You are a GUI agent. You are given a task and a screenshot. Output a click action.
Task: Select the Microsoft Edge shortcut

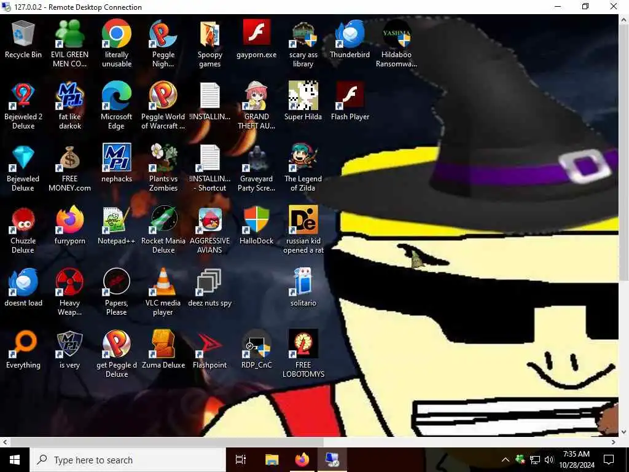tap(116, 106)
